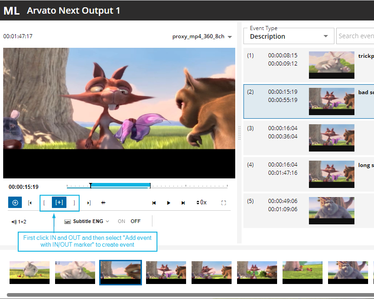Turn subtitles OFF
Viewport: 374px width, 299px height.
[x=136, y=221]
